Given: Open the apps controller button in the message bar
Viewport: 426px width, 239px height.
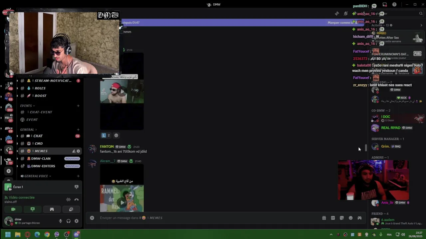Looking at the screenshot, I should (x=359, y=218).
